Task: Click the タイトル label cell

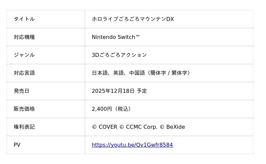Action: coord(24,19)
